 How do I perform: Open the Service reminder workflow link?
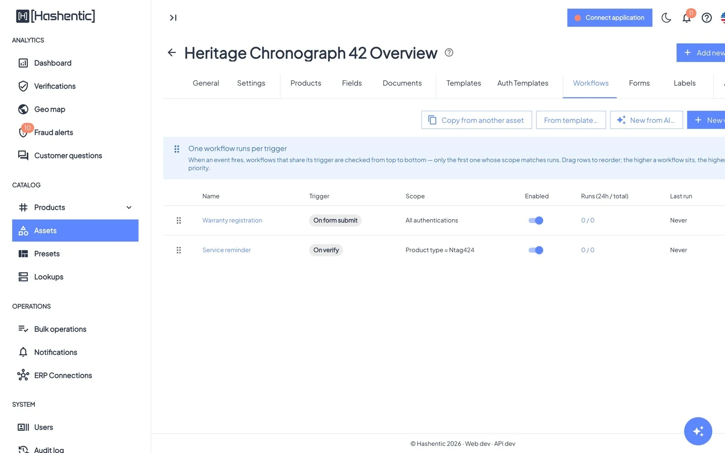[x=227, y=250]
